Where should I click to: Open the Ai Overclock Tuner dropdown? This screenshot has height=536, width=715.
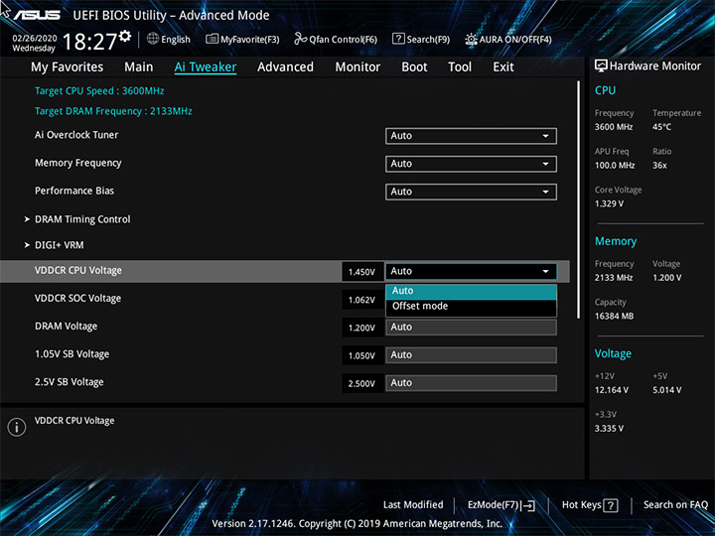[x=471, y=136]
